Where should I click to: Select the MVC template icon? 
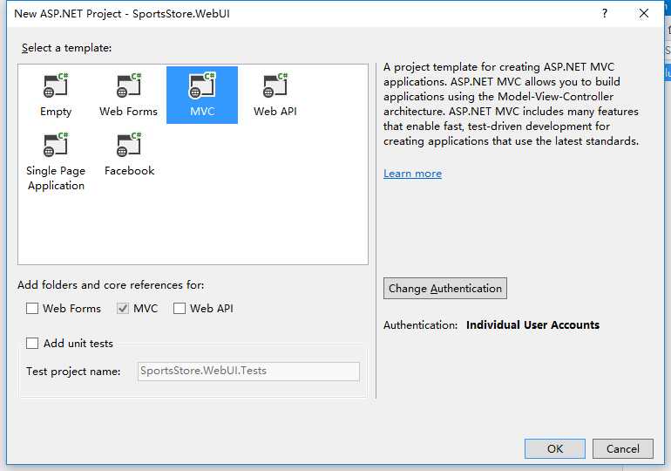pos(202,85)
